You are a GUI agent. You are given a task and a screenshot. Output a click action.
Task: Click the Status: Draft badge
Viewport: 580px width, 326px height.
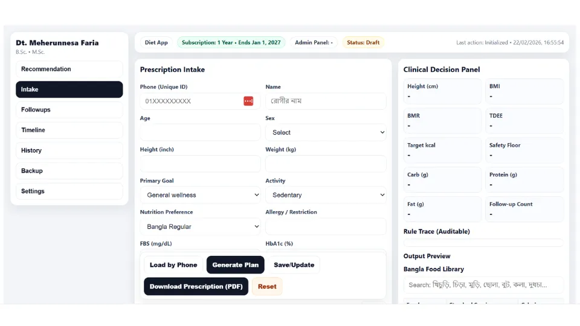click(x=363, y=43)
